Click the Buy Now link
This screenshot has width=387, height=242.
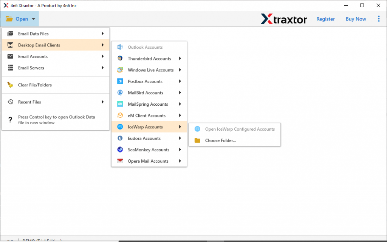pos(356,18)
